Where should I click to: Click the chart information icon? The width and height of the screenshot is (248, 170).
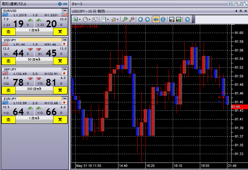click(x=163, y=19)
